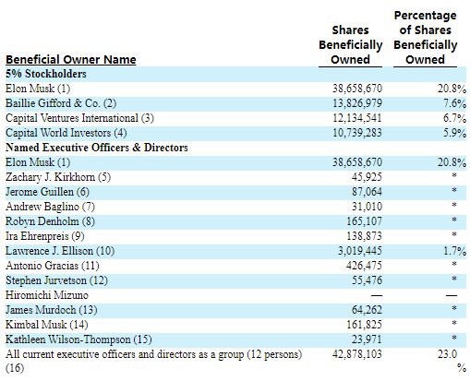470x381 pixels.
Task: Select Ira Ehrenpreis (9) entry
Action: point(45,236)
